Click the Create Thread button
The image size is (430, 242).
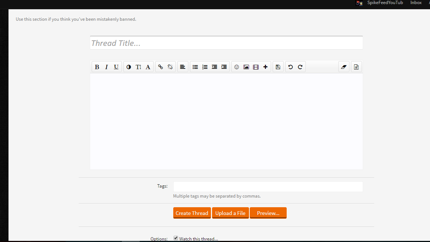click(x=192, y=213)
